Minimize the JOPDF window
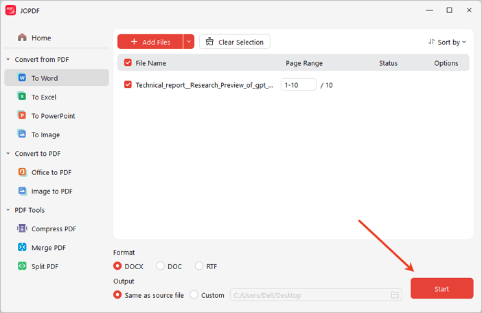 [429, 10]
